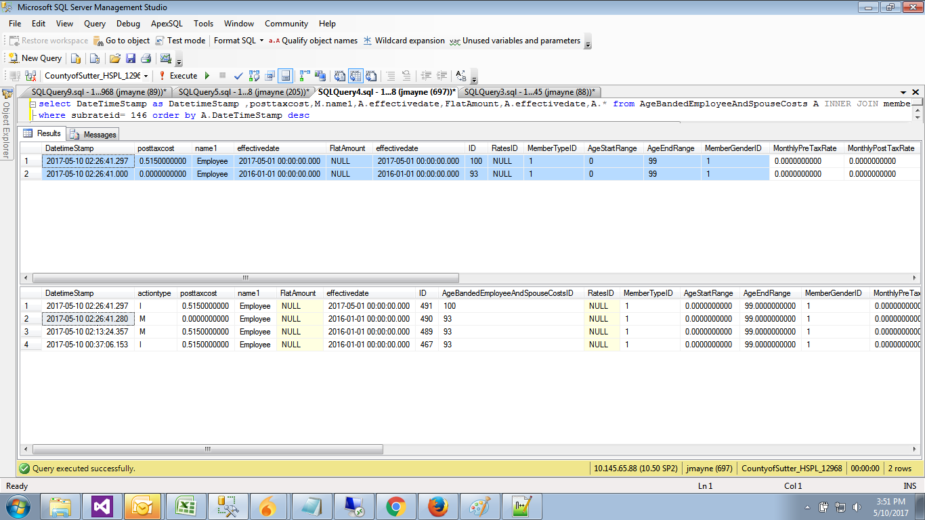Open SQL toolbar options overflow arrow
Image resolution: width=925 pixels, height=520 pixels.
[x=474, y=77]
